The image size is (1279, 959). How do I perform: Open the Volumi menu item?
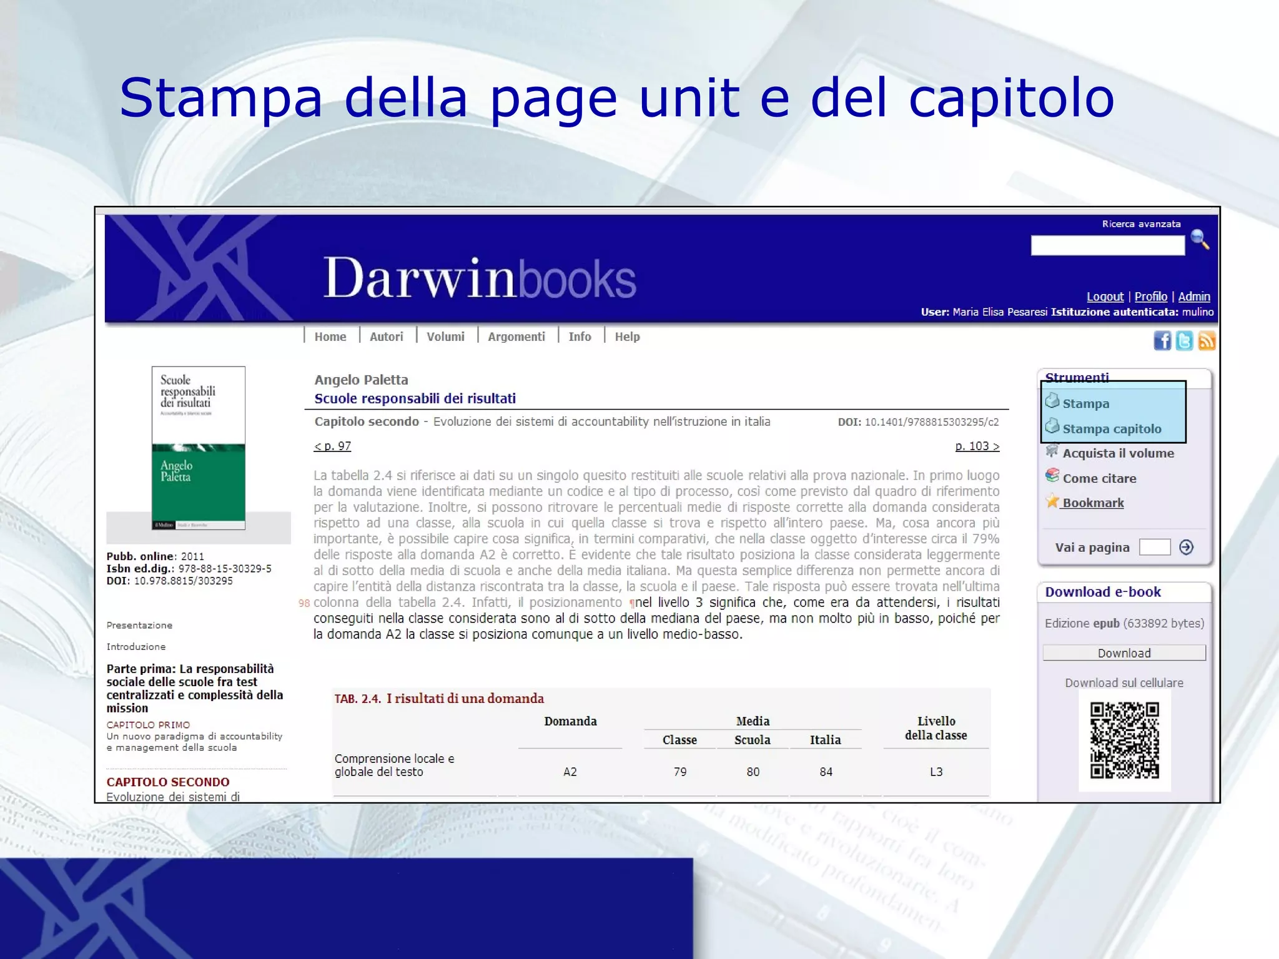click(x=445, y=337)
